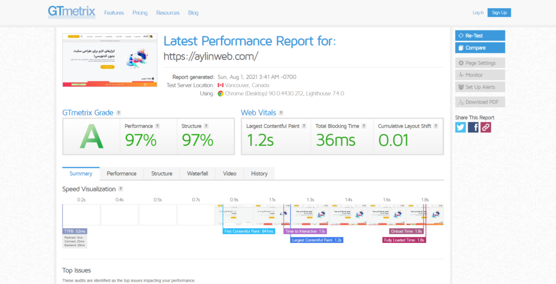Screen dimensions: 556x284
Task: Open the History tab
Action: pos(259,173)
